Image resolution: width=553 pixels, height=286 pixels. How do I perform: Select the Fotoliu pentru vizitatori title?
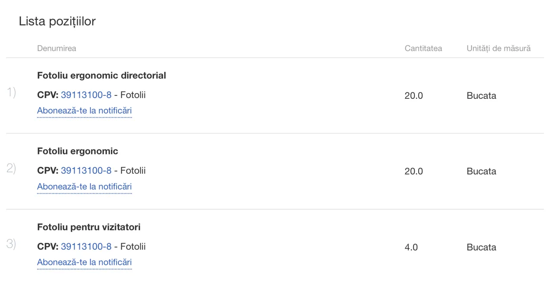(89, 227)
